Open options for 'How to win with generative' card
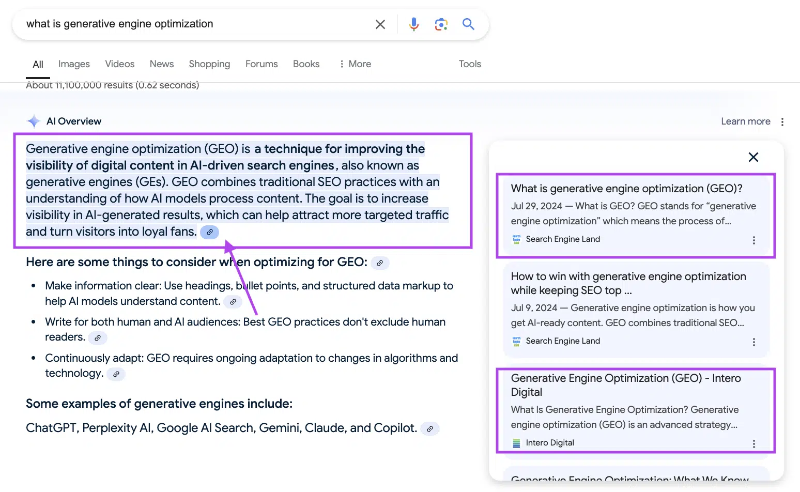 point(754,342)
